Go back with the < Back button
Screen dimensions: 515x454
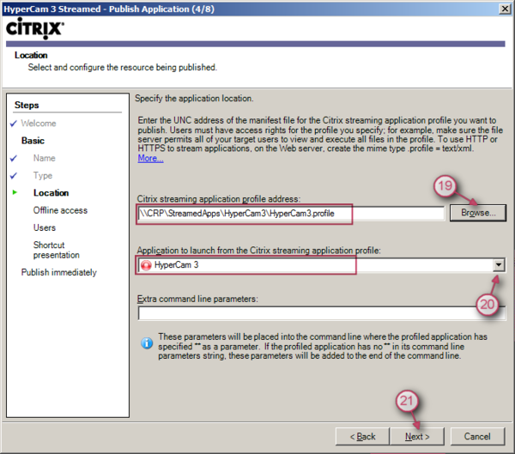(362, 436)
